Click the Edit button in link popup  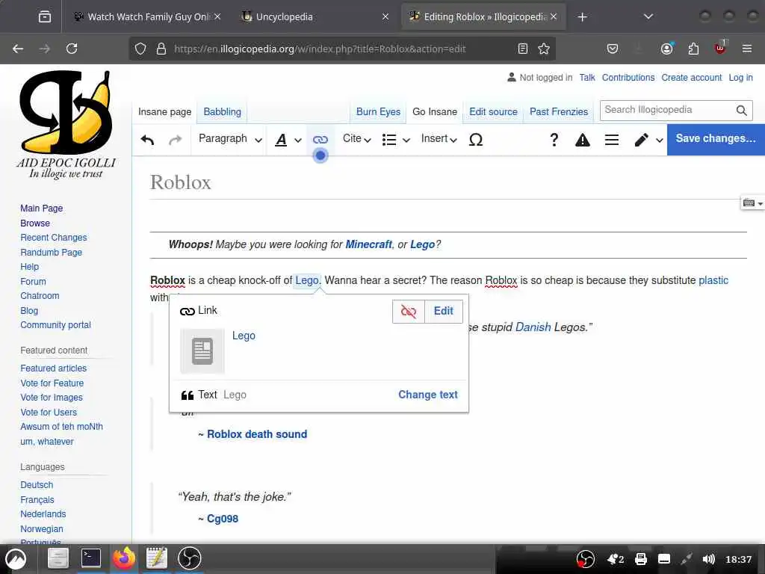pyautogui.click(x=444, y=311)
